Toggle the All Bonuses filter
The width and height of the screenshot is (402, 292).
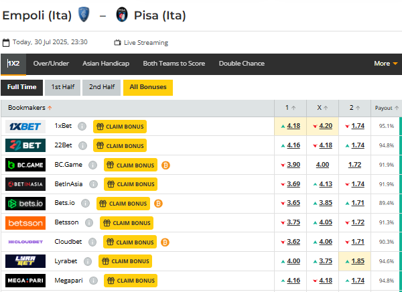148,87
